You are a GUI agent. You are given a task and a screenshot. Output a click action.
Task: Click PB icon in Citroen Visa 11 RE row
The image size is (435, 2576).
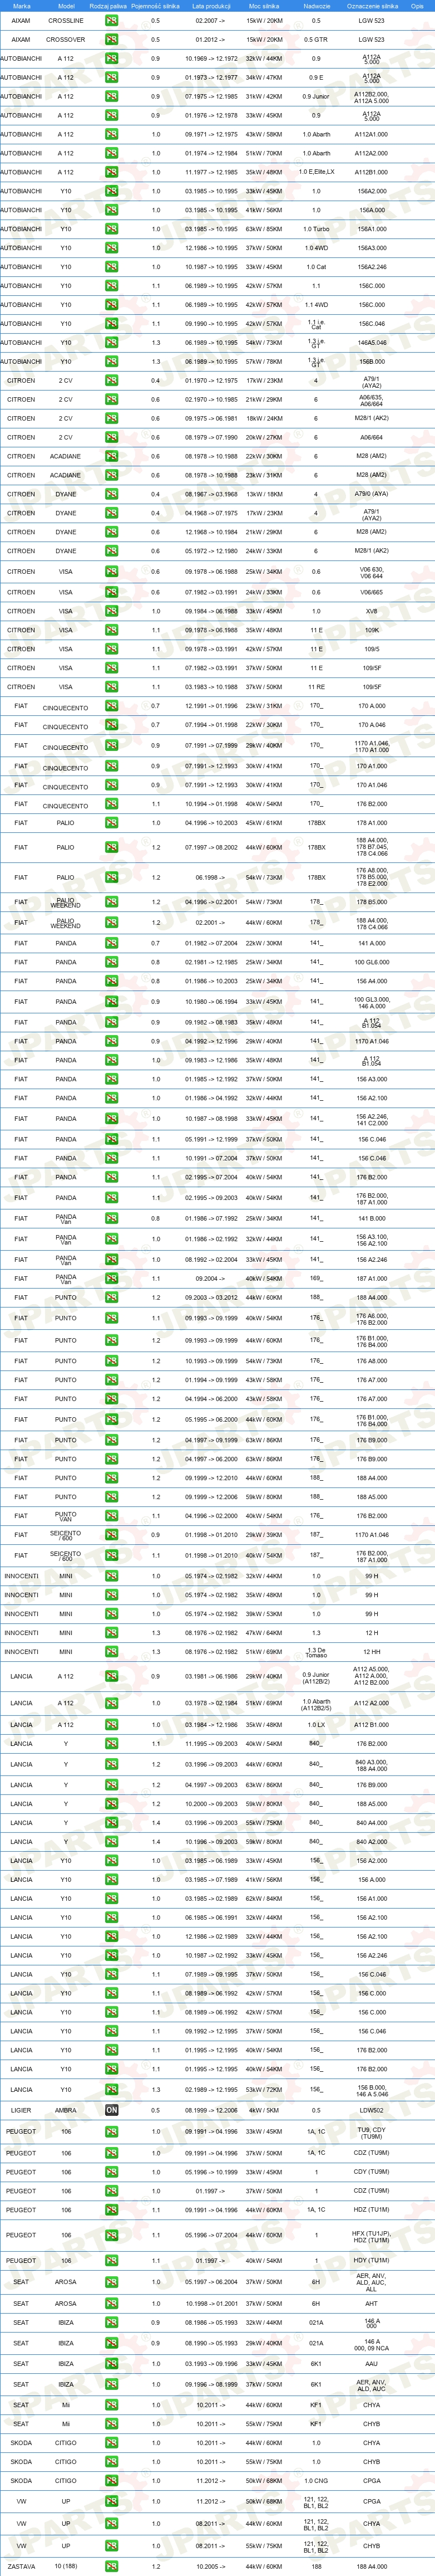click(x=112, y=687)
